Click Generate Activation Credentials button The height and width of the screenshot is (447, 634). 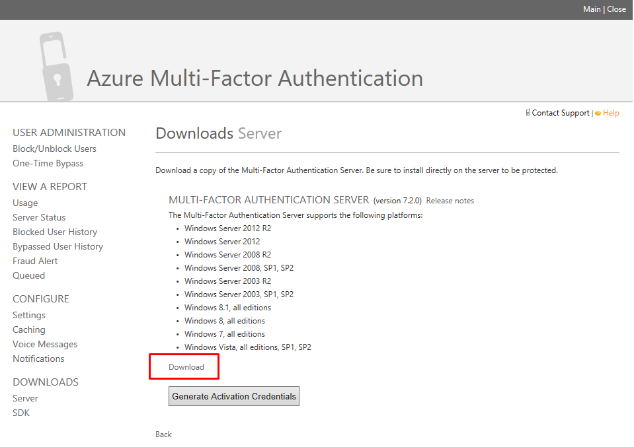click(x=234, y=396)
